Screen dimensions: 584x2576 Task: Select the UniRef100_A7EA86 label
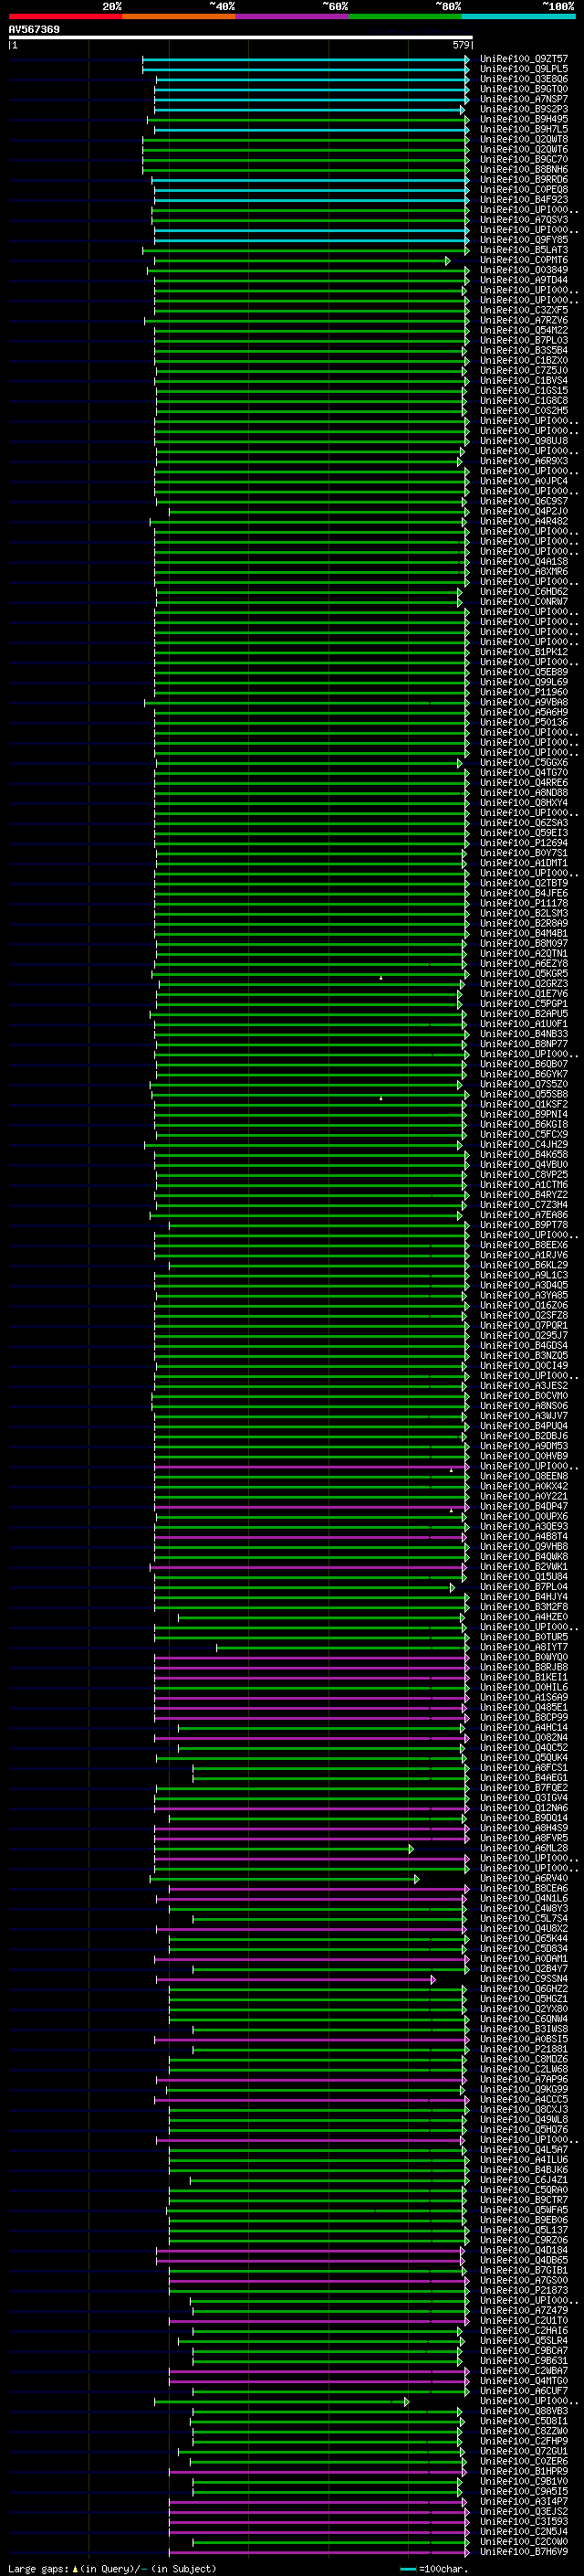coord(524,1214)
